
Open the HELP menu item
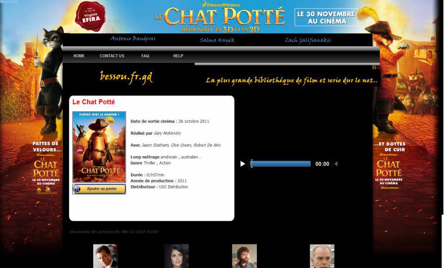[178, 56]
